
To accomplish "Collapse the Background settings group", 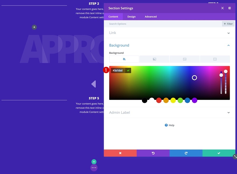I will [229, 45].
